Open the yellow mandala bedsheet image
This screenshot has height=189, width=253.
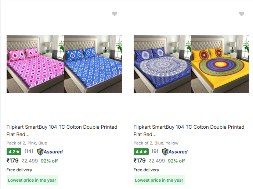[x=220, y=64]
